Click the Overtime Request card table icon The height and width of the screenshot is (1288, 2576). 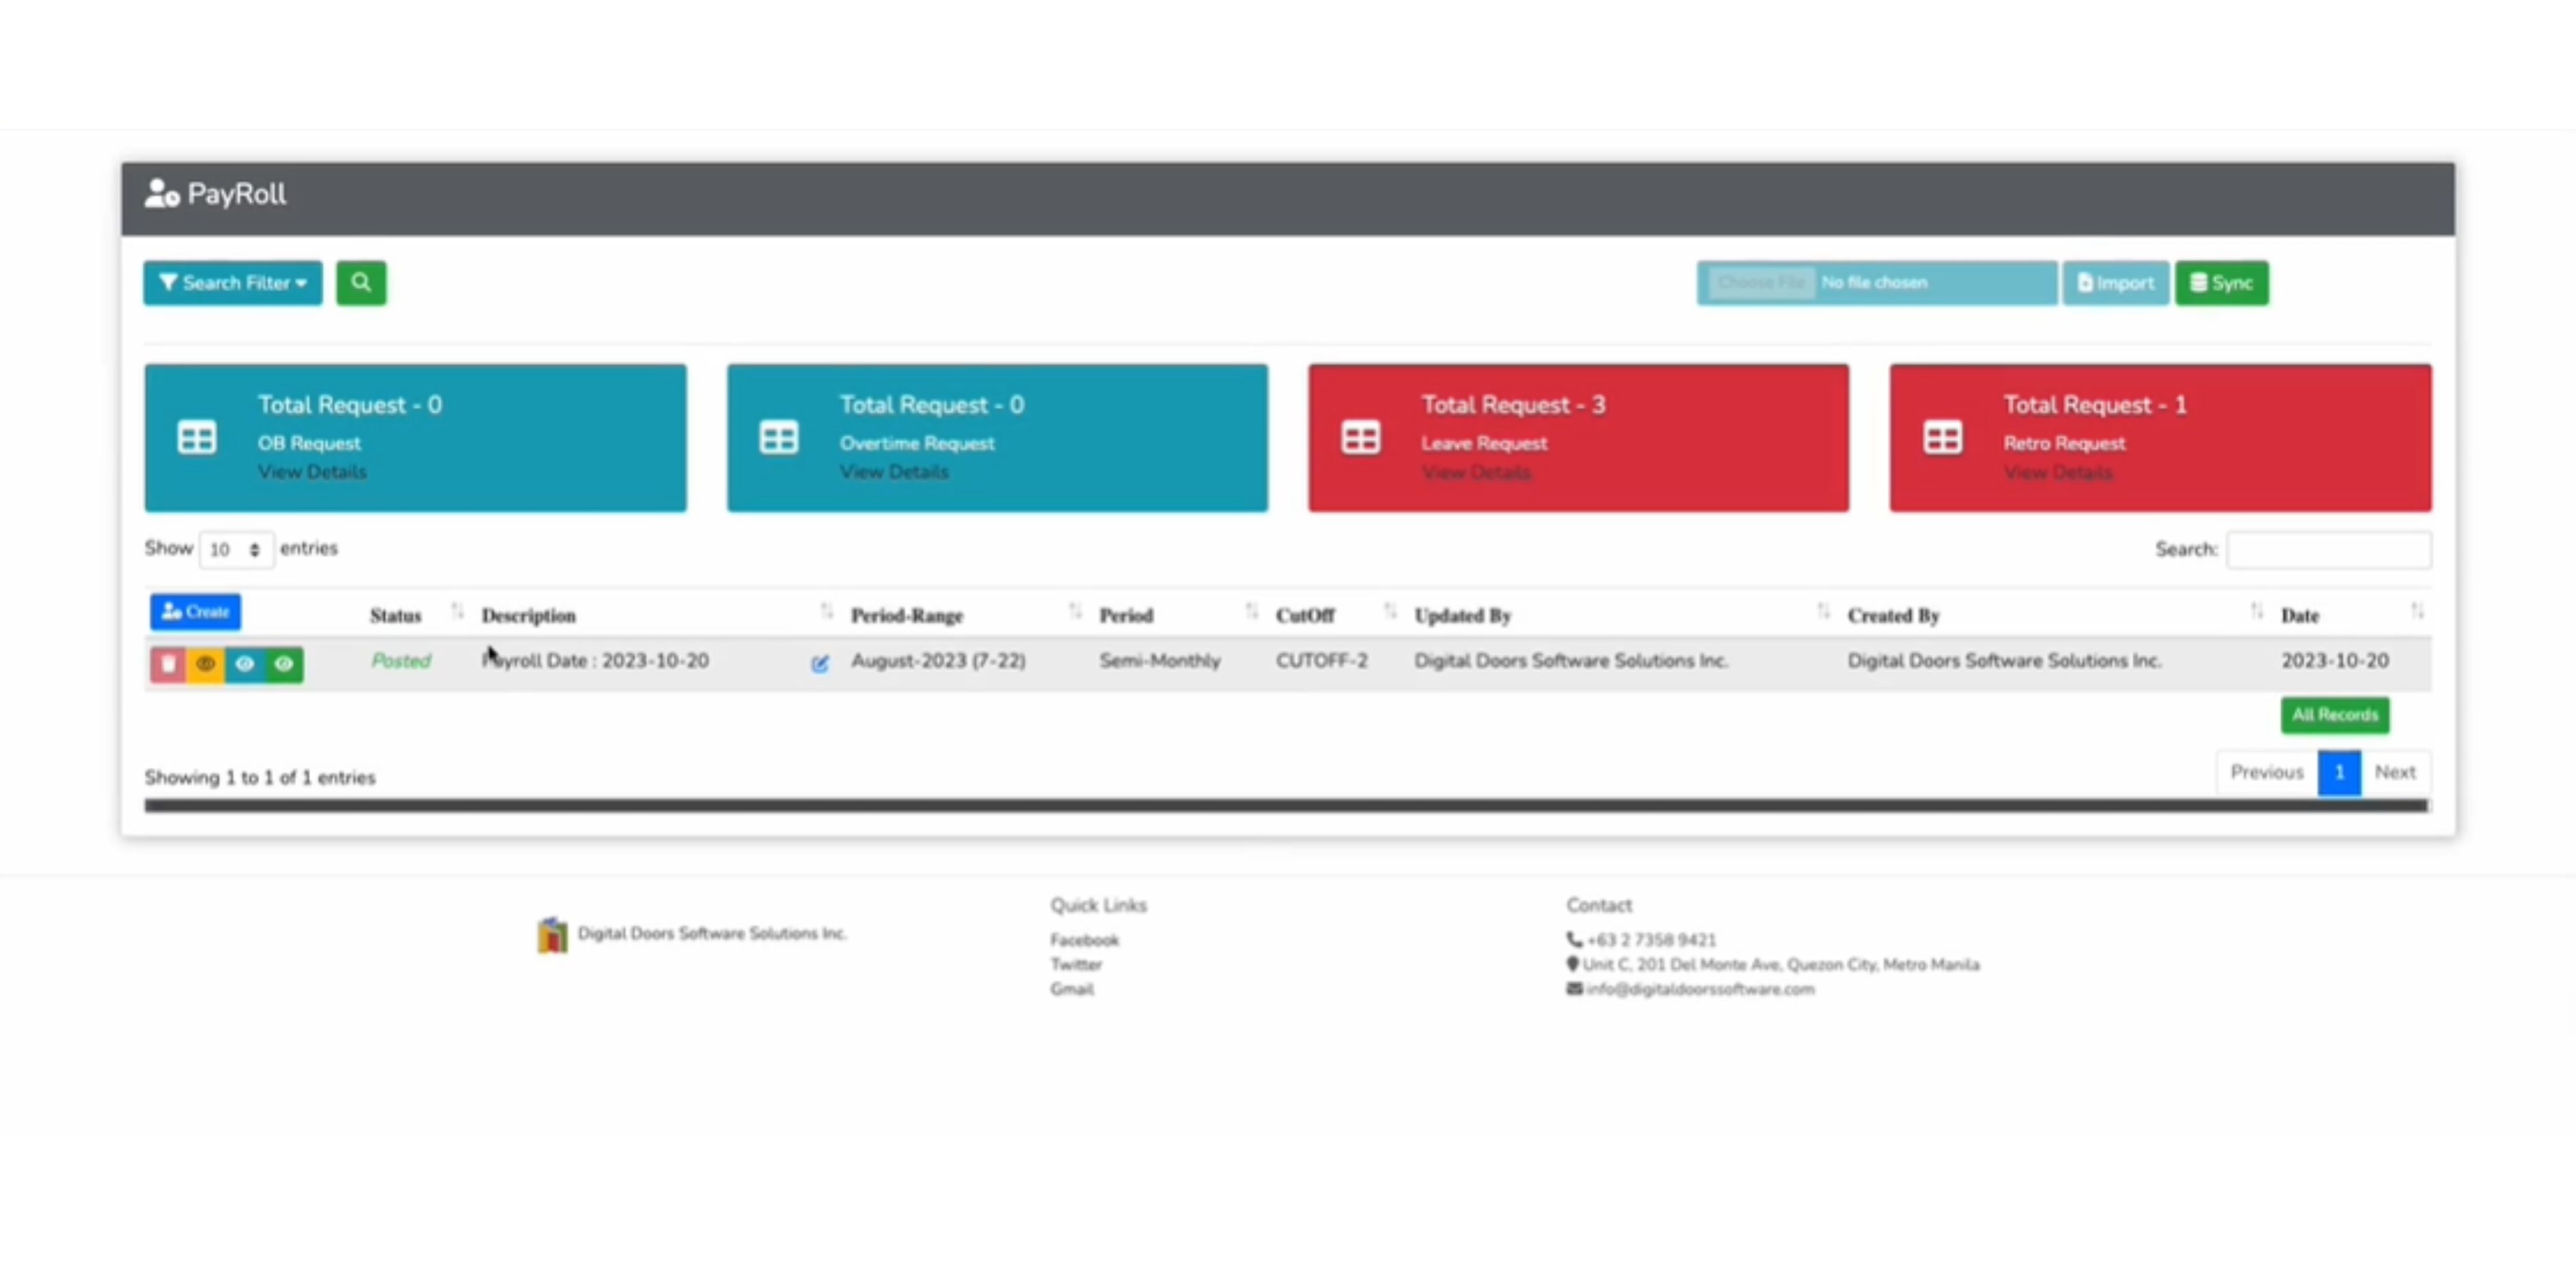779,438
